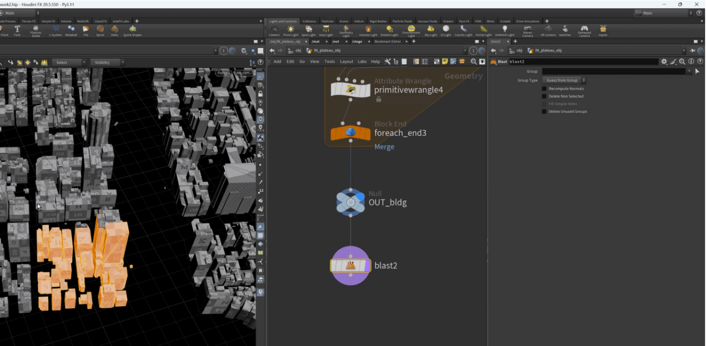Switch to the Bookmark Editor tab

387,41
